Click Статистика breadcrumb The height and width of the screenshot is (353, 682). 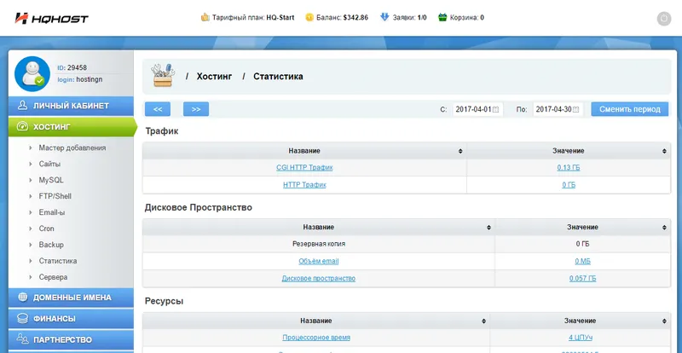(278, 76)
